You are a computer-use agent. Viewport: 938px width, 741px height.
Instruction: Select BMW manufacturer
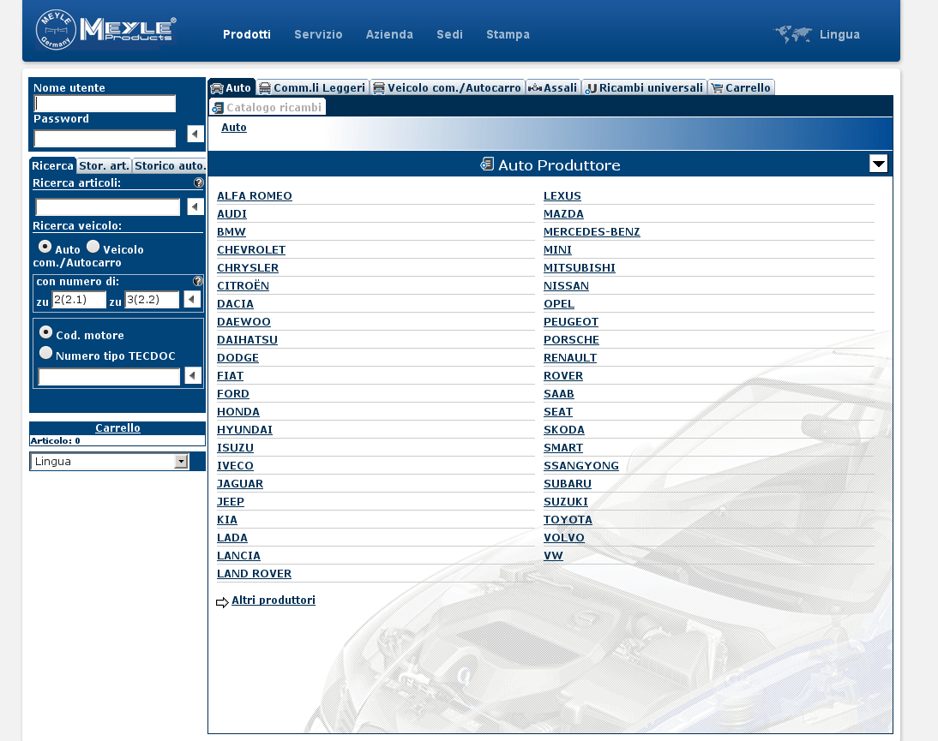pyautogui.click(x=231, y=232)
